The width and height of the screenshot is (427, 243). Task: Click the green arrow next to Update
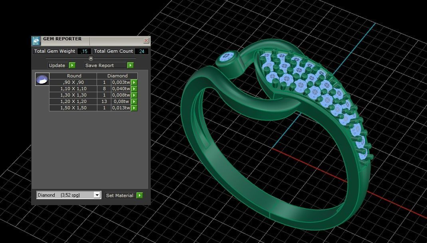point(72,65)
